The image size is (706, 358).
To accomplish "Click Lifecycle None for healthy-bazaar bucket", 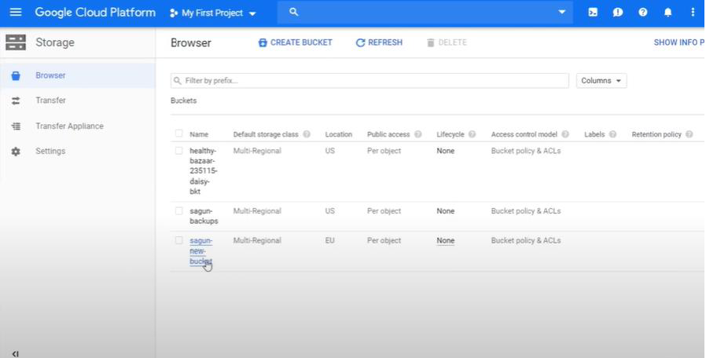I will pos(445,151).
